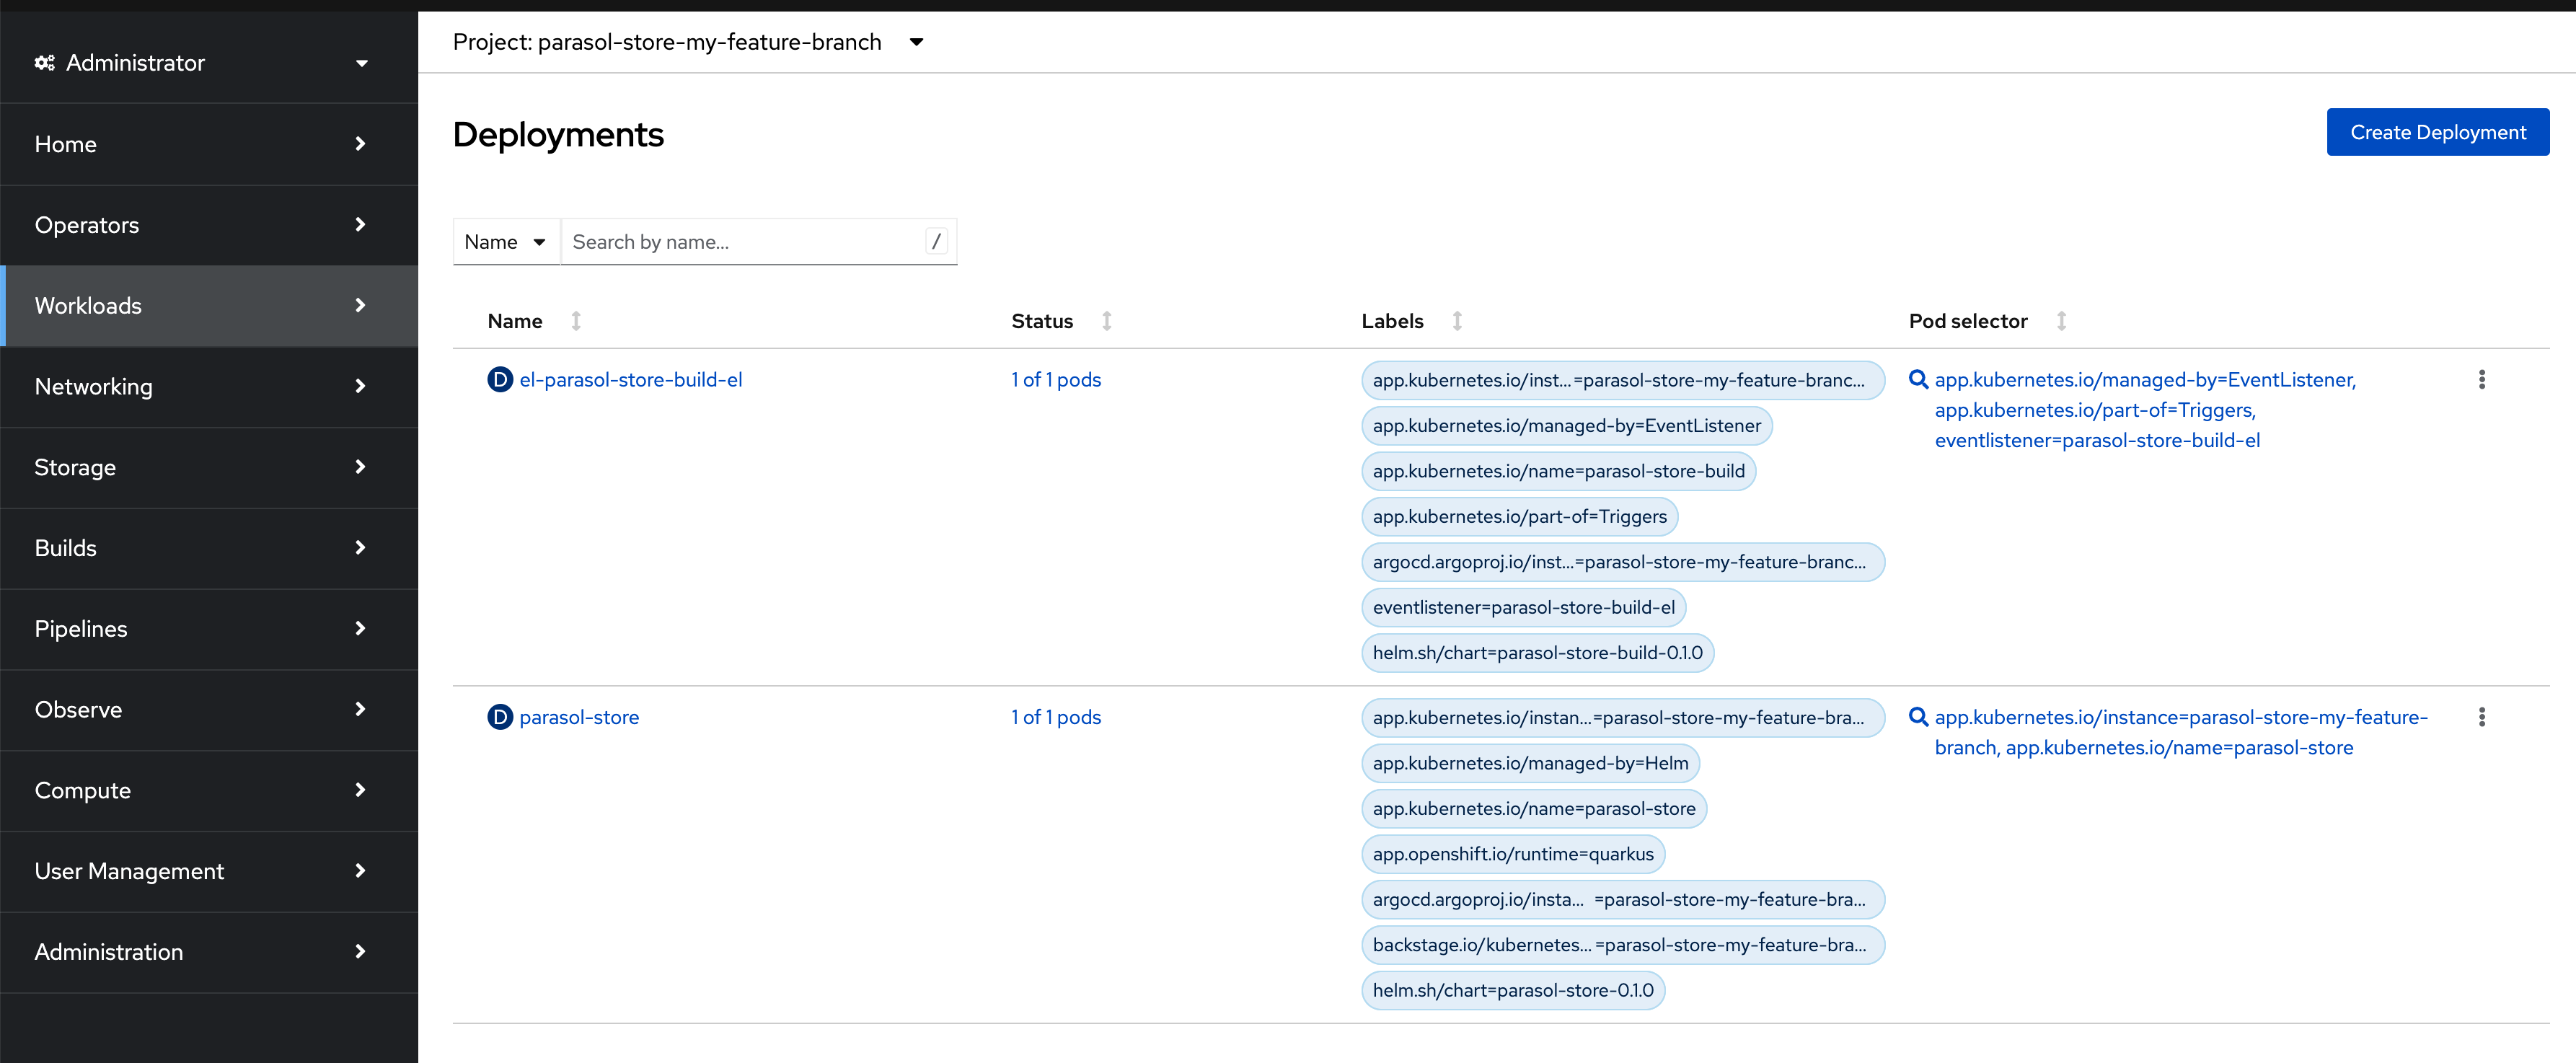Open the parasol-store deployment link
2576x1063 pixels.
click(x=579, y=717)
